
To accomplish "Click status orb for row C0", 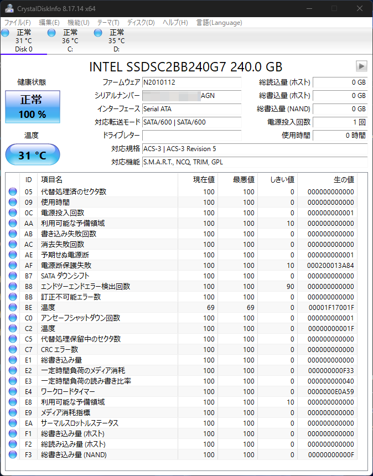I will tap(13, 318).
